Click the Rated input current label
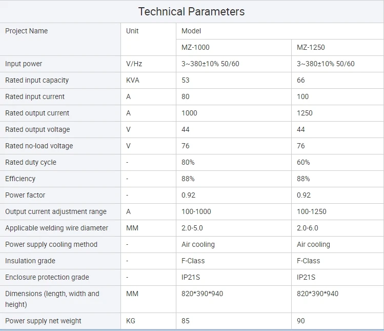The width and height of the screenshot is (384, 331). point(35,96)
